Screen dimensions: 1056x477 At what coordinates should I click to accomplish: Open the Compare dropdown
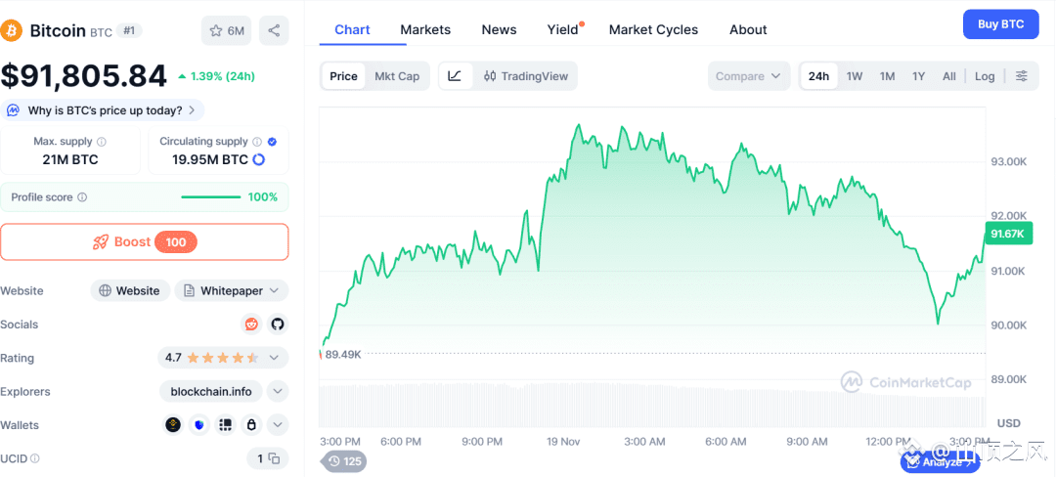coord(749,76)
